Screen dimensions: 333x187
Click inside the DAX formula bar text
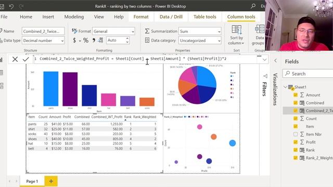133,59
